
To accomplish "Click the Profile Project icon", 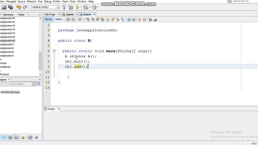I will (94, 7).
